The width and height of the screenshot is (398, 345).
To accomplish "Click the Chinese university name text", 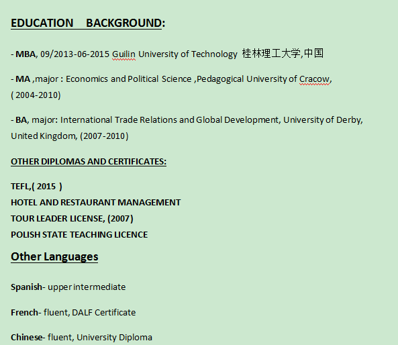I will click(x=283, y=54).
